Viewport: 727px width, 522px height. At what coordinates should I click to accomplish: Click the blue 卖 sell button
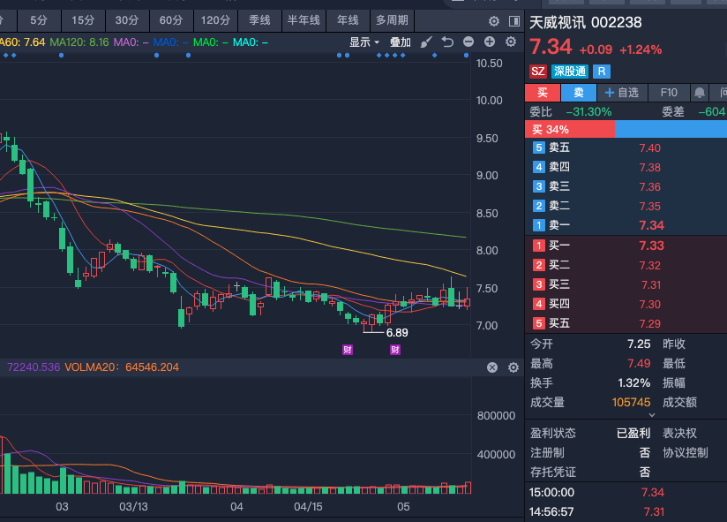pos(579,93)
